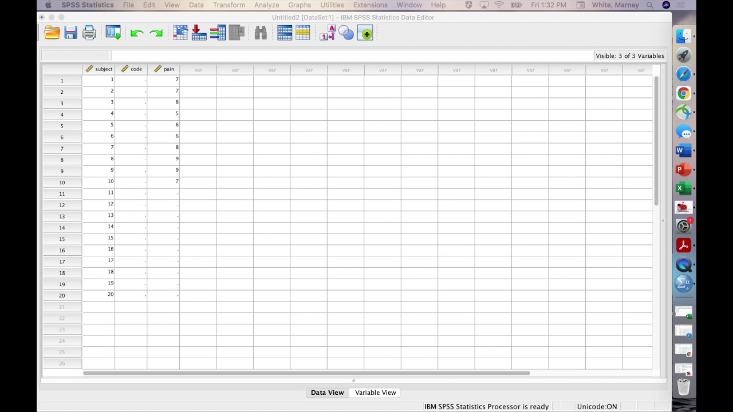Open Select Cases using the Venn diagram icon
The image size is (733, 412).
click(x=346, y=33)
